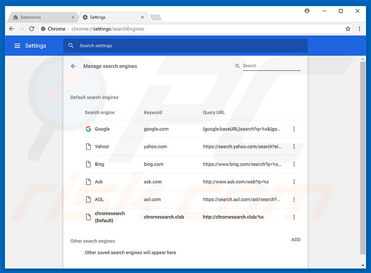Select the Settings tab

click(114, 17)
